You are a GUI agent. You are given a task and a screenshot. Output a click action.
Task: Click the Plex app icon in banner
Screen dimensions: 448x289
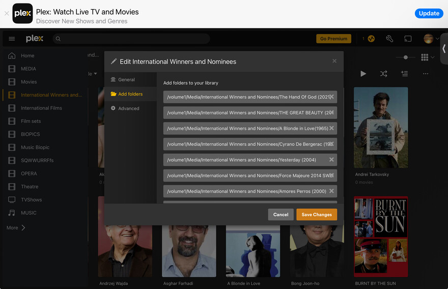(x=22, y=13)
